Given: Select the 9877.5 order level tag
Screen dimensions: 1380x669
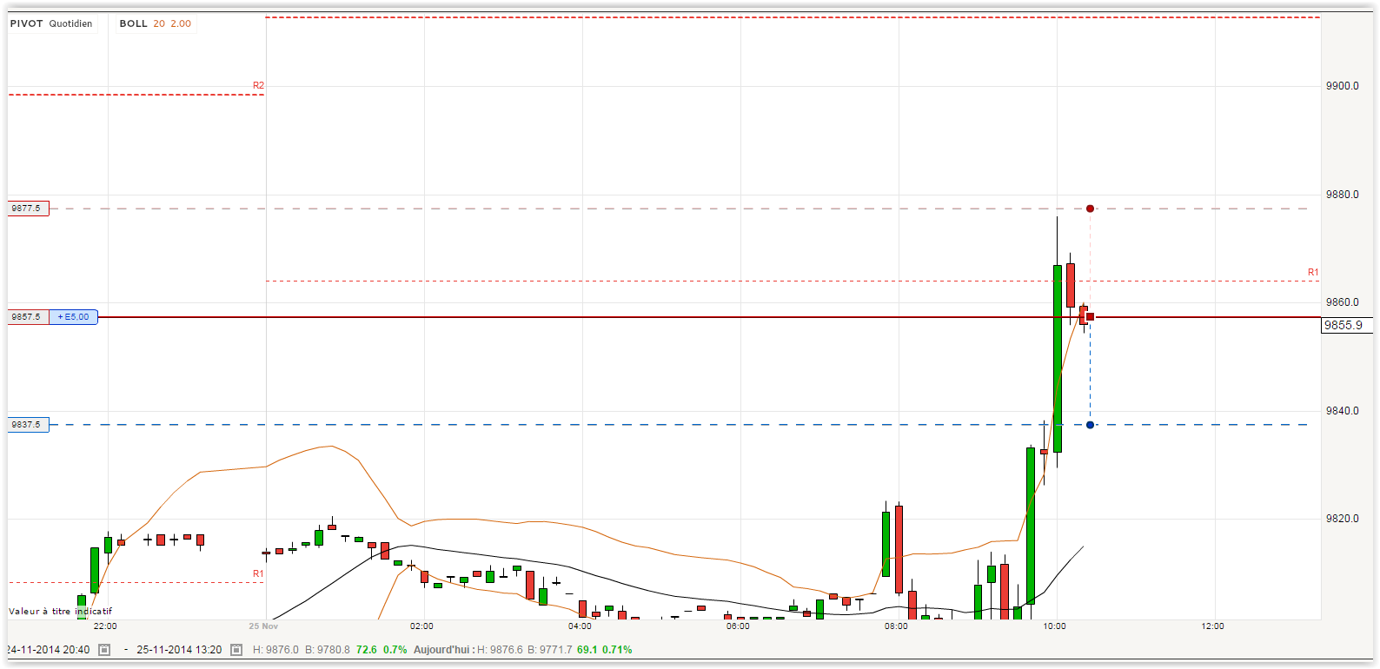Looking at the screenshot, I should [28, 209].
